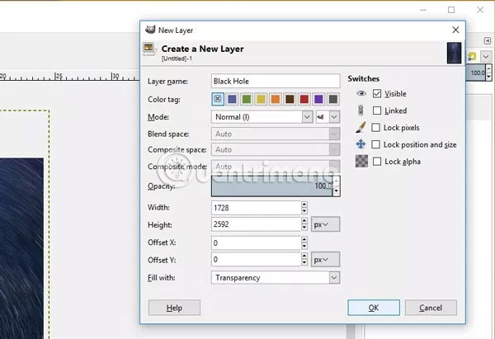Open the Composite space Auto dropdown
Screen dimensions: 495x339
pyautogui.click(x=276, y=149)
